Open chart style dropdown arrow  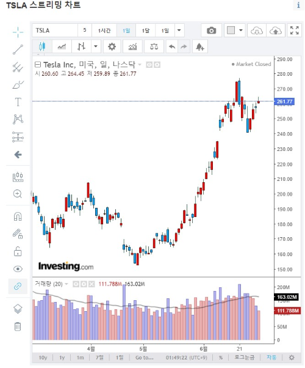pos(96,46)
